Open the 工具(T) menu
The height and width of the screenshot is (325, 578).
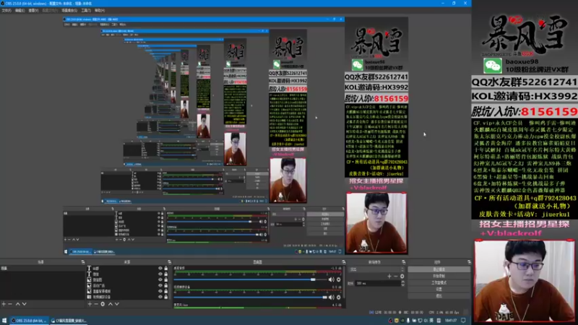point(86,10)
